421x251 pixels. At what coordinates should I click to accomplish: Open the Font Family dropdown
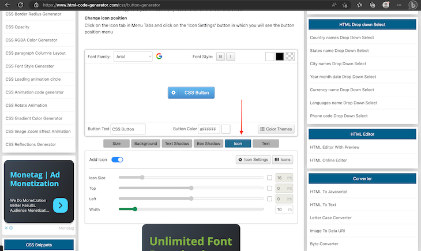click(133, 57)
